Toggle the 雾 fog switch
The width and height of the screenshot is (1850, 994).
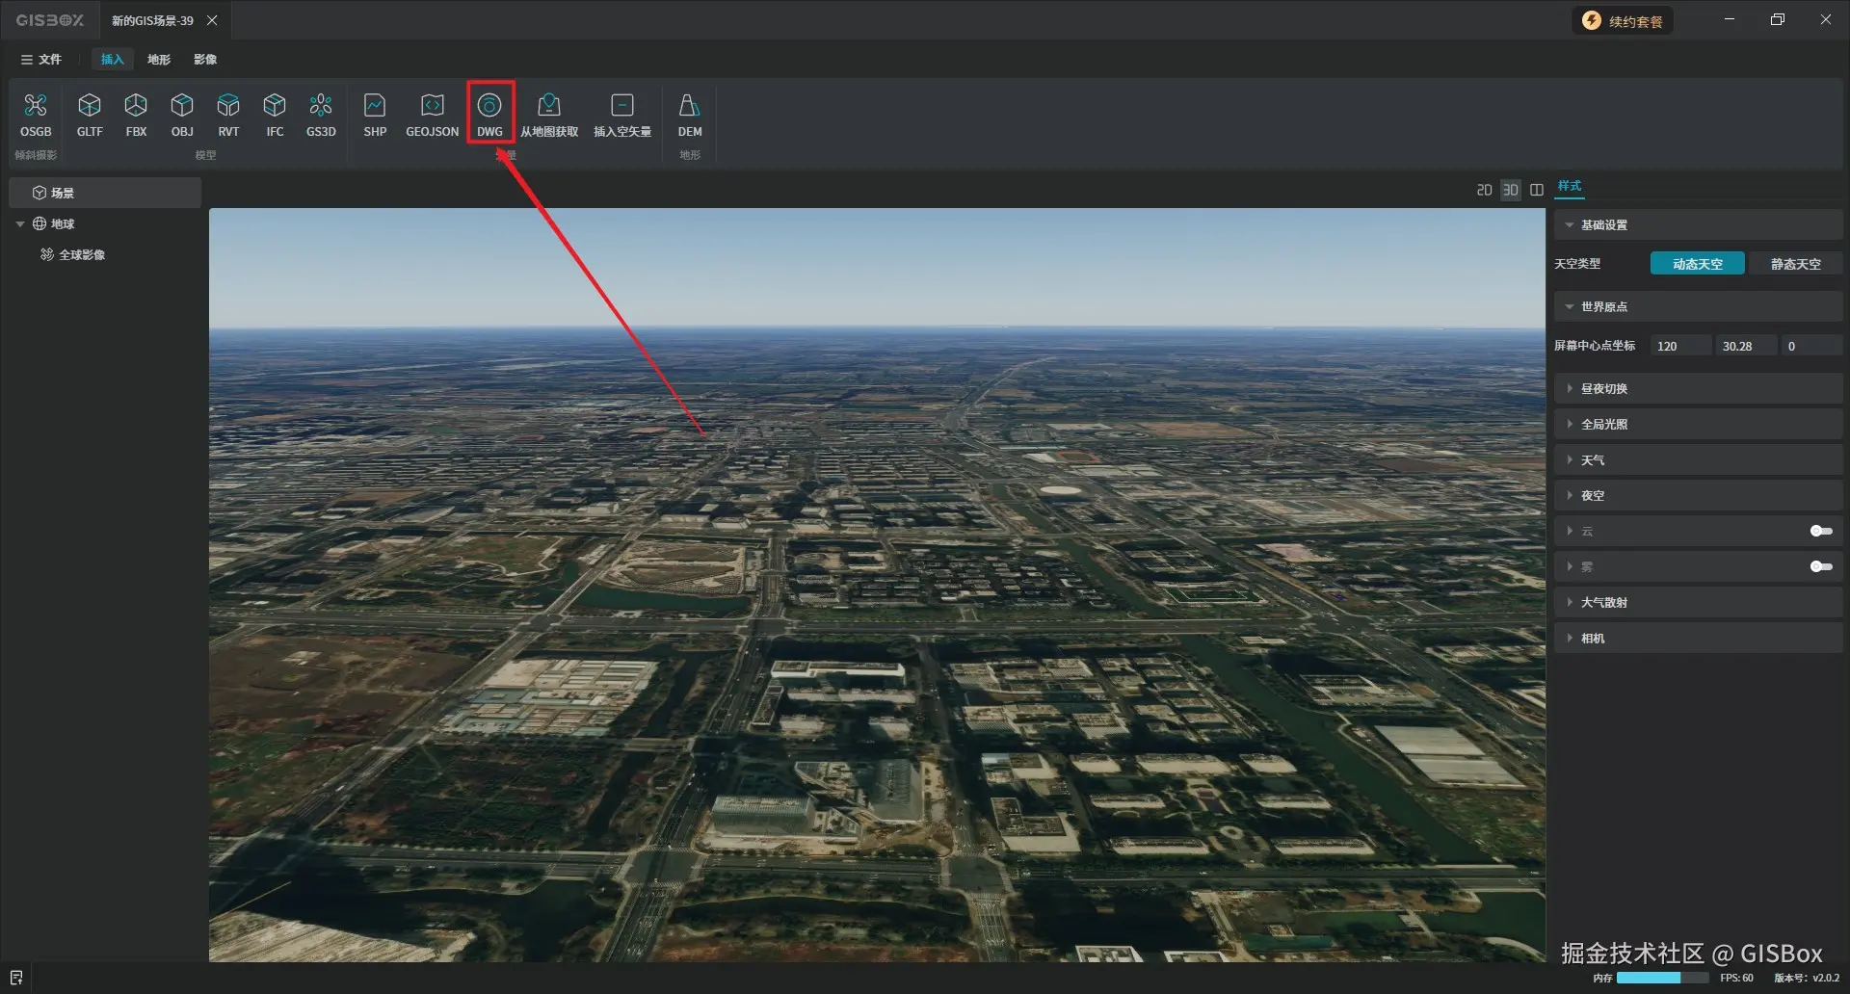(x=1821, y=566)
